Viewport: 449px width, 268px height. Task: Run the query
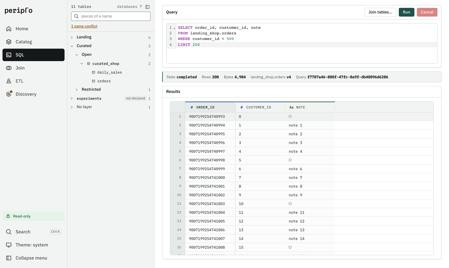[406, 12]
